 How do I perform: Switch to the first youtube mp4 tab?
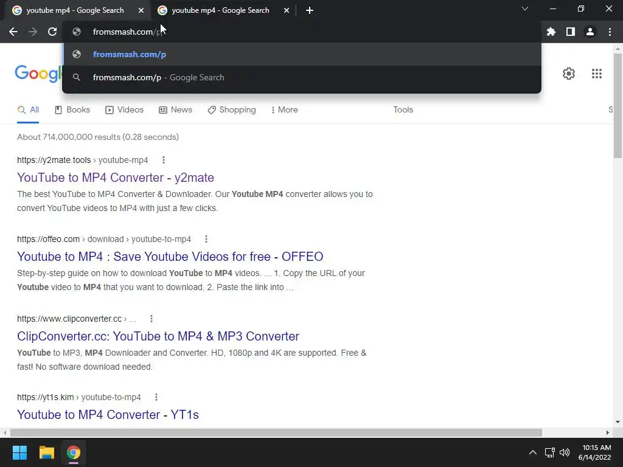[75, 10]
